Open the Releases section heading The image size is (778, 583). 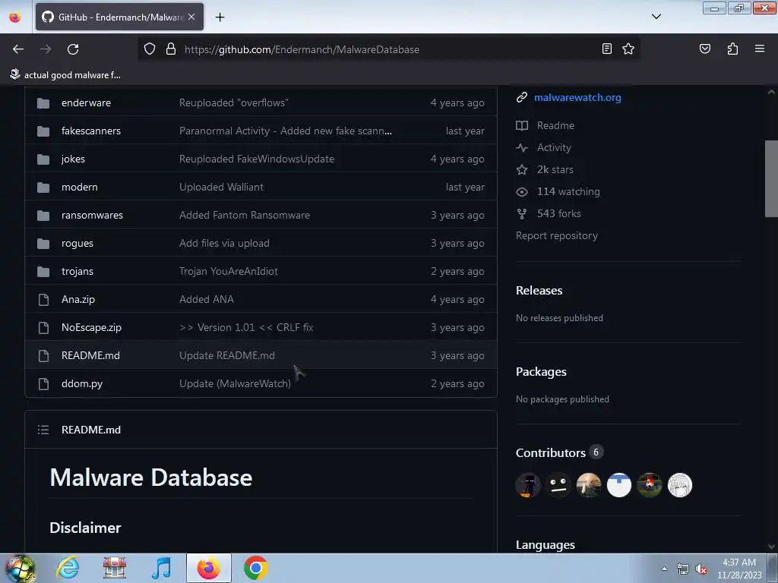coord(539,291)
